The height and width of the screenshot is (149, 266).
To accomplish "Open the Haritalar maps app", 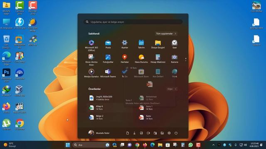I will point(125,59).
